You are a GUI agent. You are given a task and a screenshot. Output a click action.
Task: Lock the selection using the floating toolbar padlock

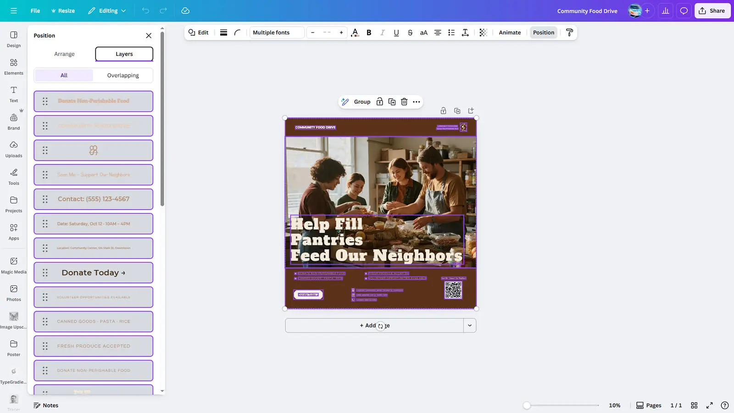point(379,102)
